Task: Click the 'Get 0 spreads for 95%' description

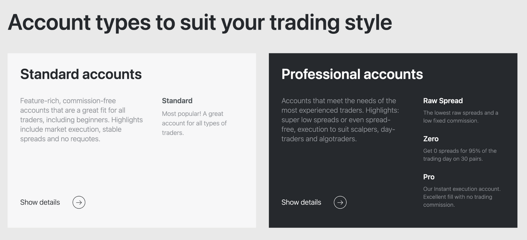Action: click(460, 155)
